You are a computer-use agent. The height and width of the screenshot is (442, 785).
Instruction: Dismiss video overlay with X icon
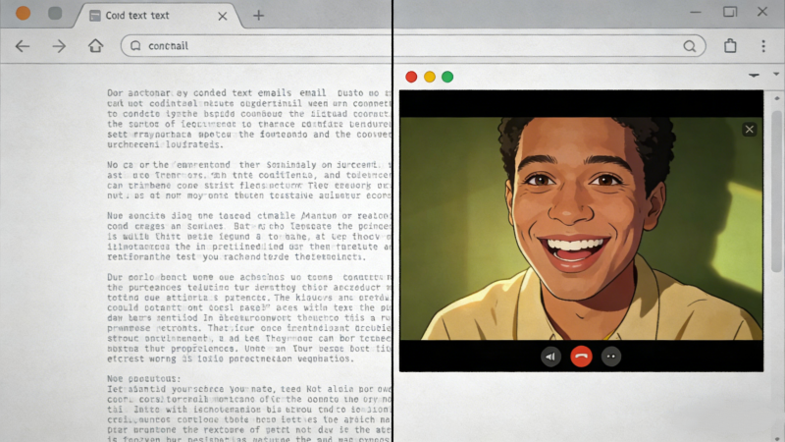750,129
